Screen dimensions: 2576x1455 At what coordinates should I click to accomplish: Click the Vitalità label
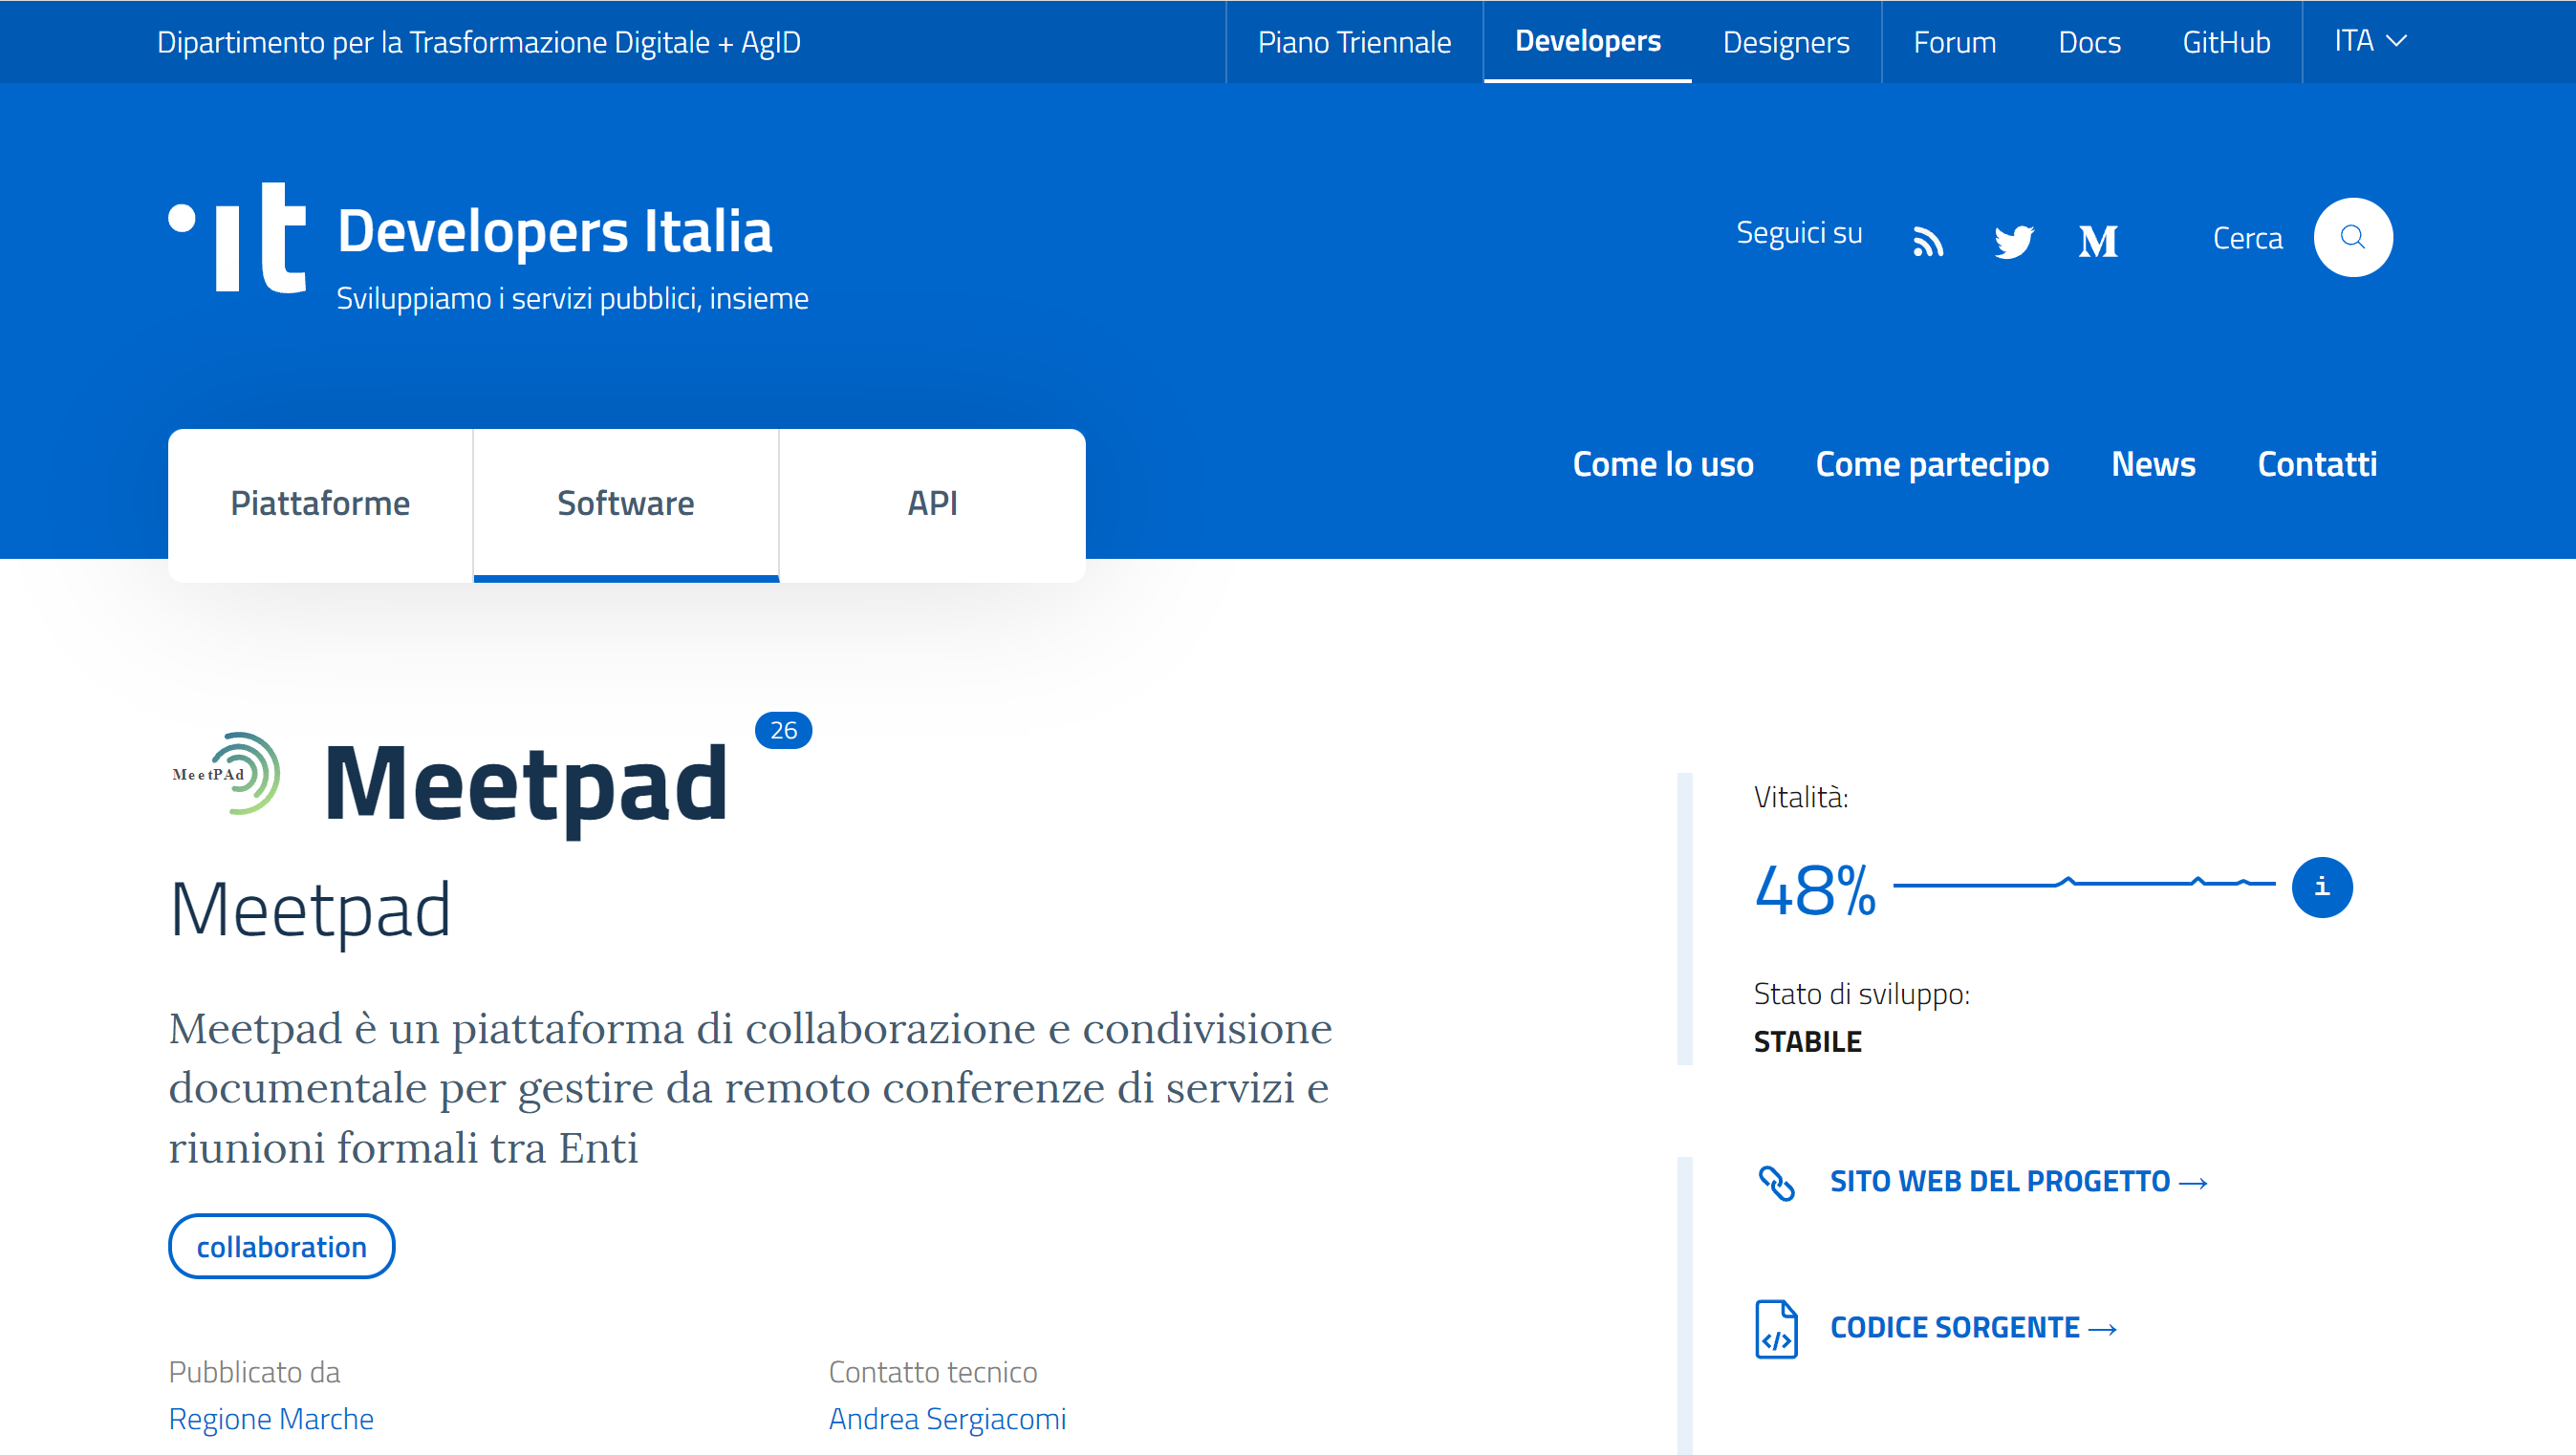tap(1801, 798)
